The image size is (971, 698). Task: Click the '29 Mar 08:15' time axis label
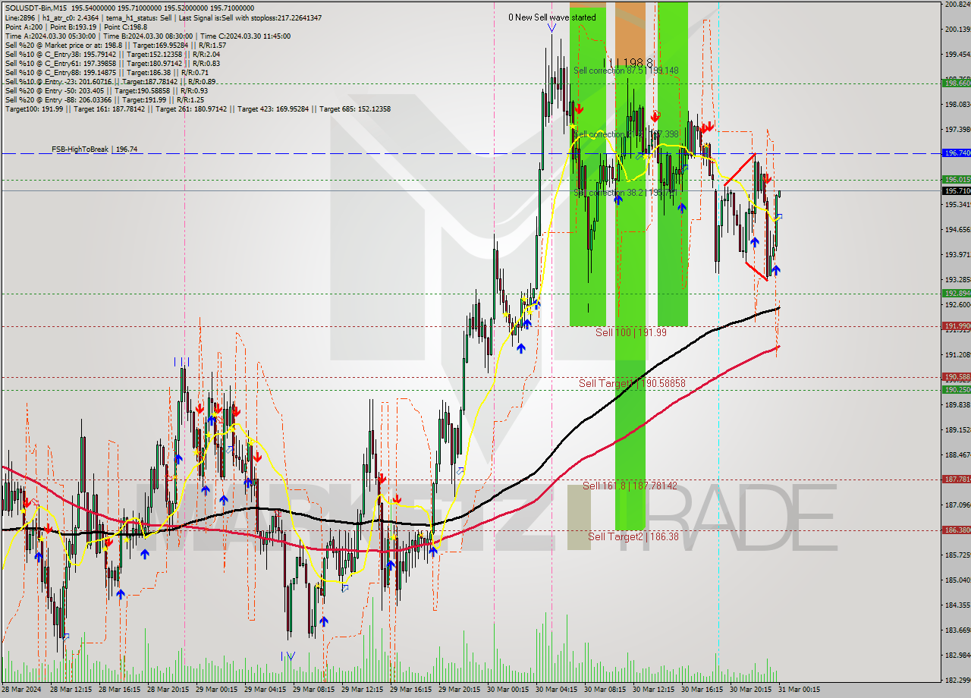pos(316,690)
